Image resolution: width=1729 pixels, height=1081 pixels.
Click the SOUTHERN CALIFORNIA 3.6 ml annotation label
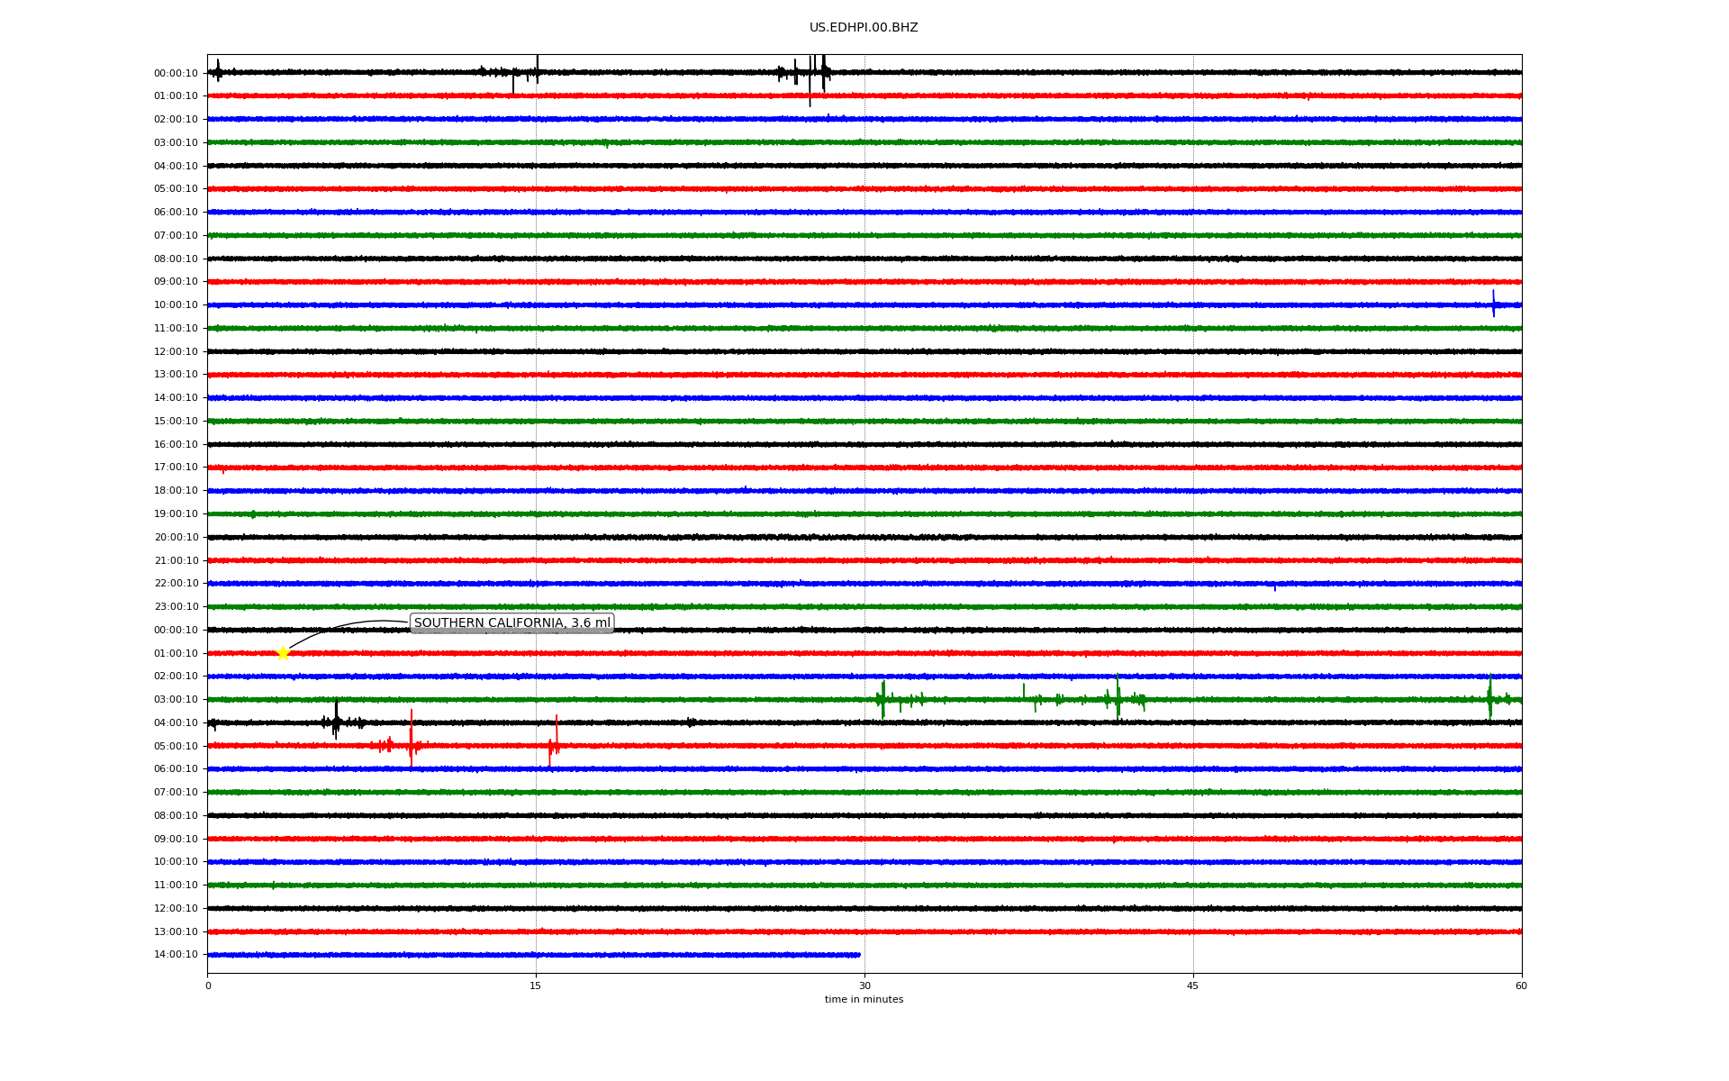pyautogui.click(x=511, y=623)
